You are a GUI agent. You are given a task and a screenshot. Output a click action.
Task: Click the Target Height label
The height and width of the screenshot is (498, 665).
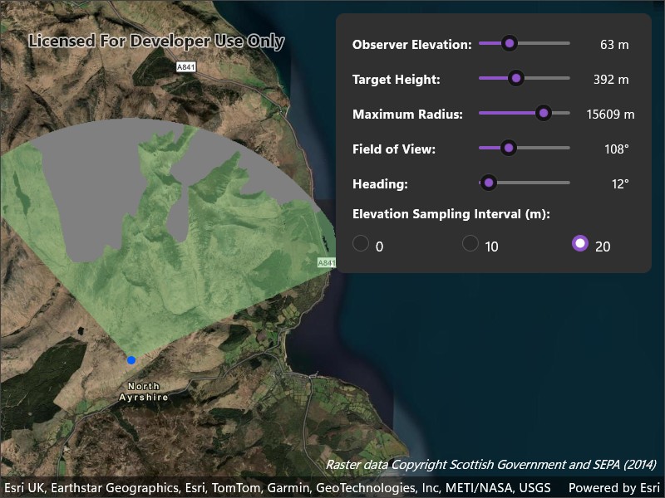(397, 79)
